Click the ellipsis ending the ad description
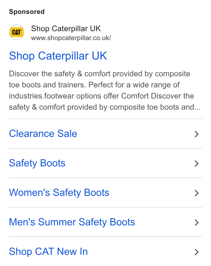 197,107
